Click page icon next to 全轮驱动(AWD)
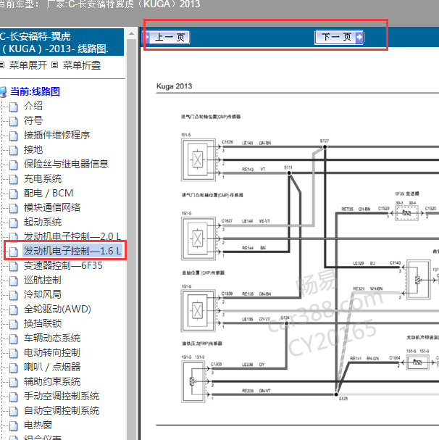 pos(13,310)
